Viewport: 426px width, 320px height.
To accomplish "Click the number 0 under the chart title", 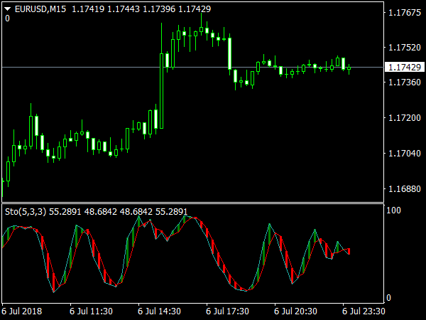I will (x=7, y=18).
